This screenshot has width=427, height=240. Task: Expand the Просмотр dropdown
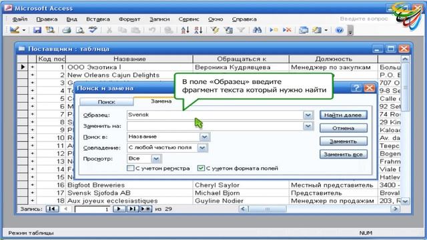pos(156,159)
